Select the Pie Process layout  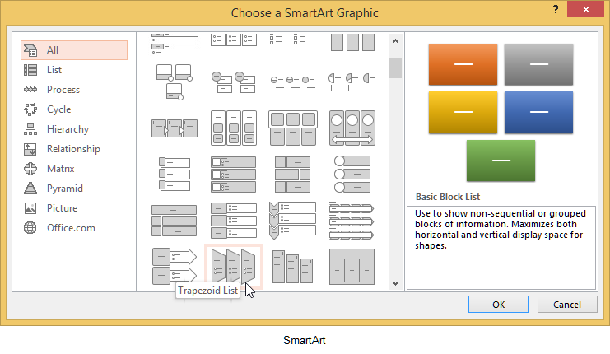click(x=352, y=82)
